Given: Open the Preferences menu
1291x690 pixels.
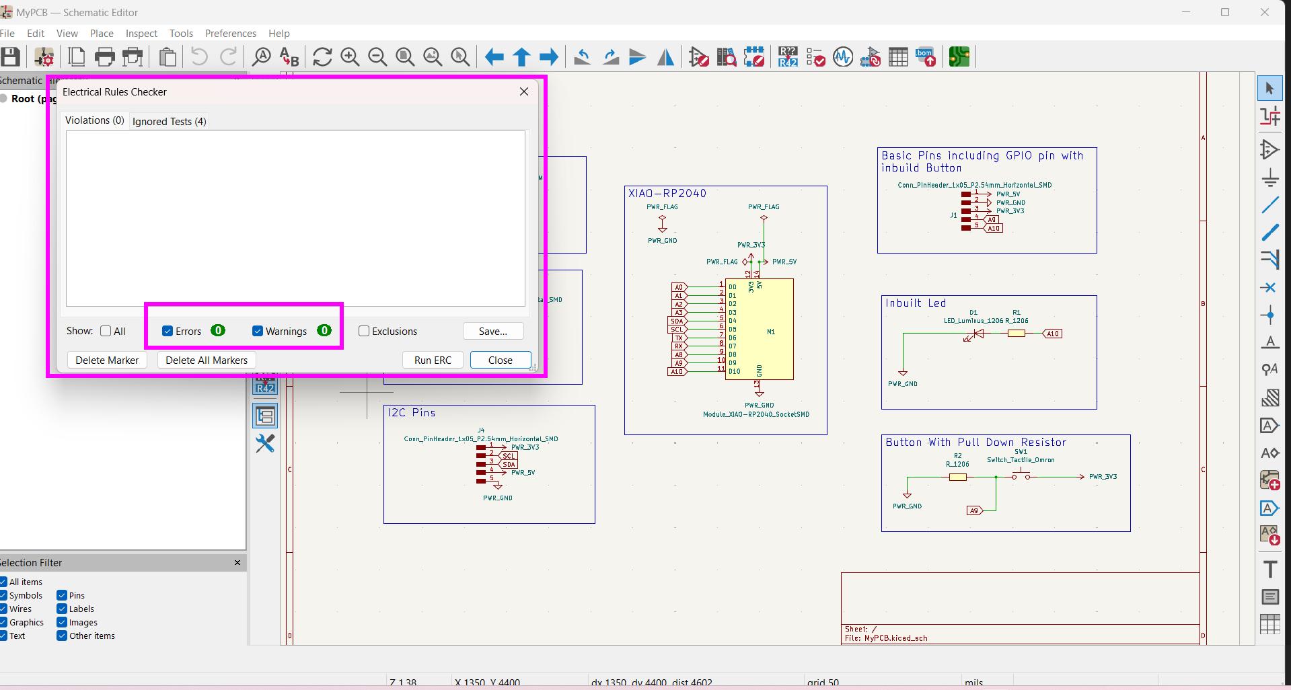Looking at the screenshot, I should pyautogui.click(x=231, y=34).
